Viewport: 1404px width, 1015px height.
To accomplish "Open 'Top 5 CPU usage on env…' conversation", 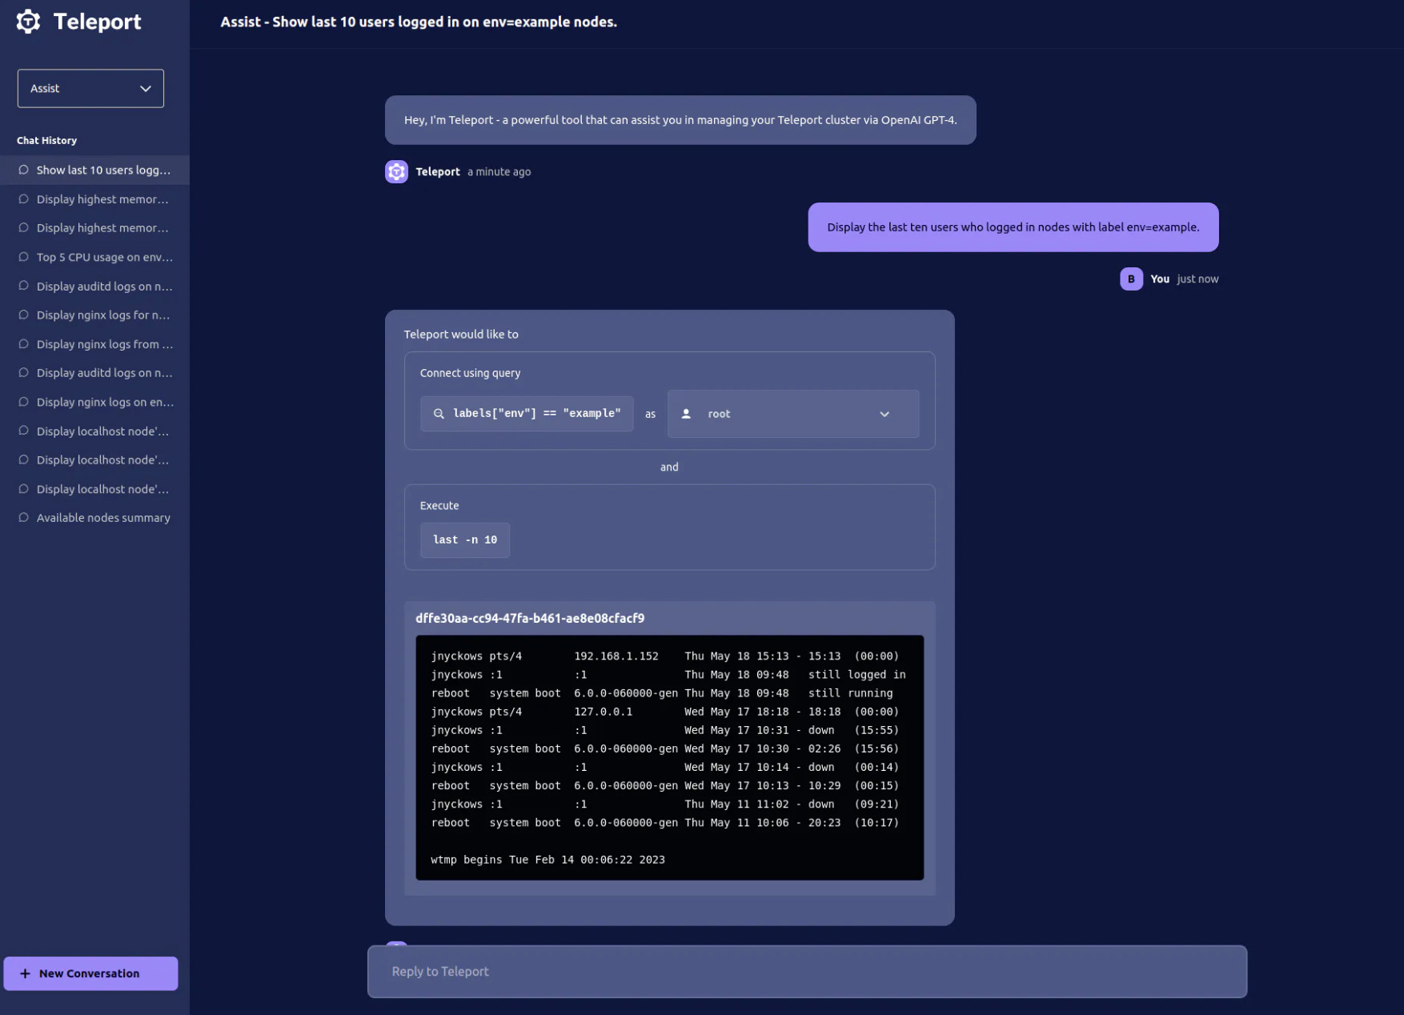I will [x=94, y=257].
